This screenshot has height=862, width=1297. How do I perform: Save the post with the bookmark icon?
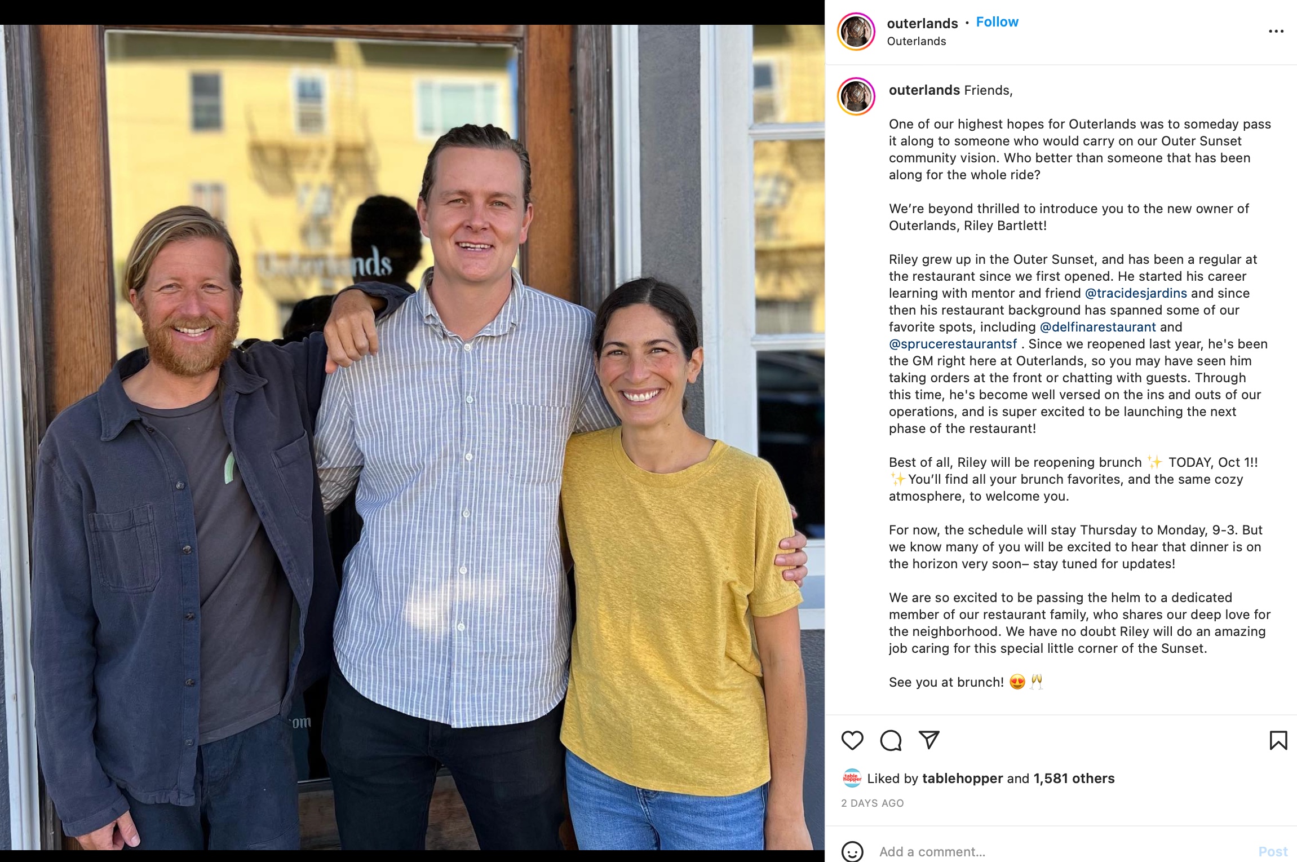click(1278, 740)
